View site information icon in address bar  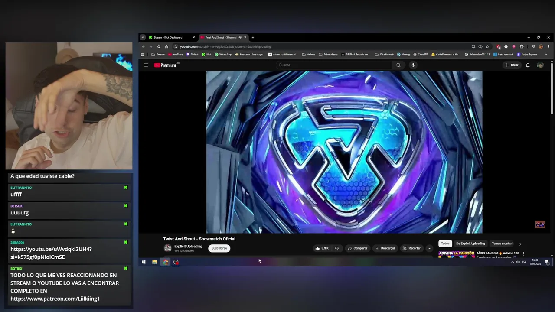(176, 46)
